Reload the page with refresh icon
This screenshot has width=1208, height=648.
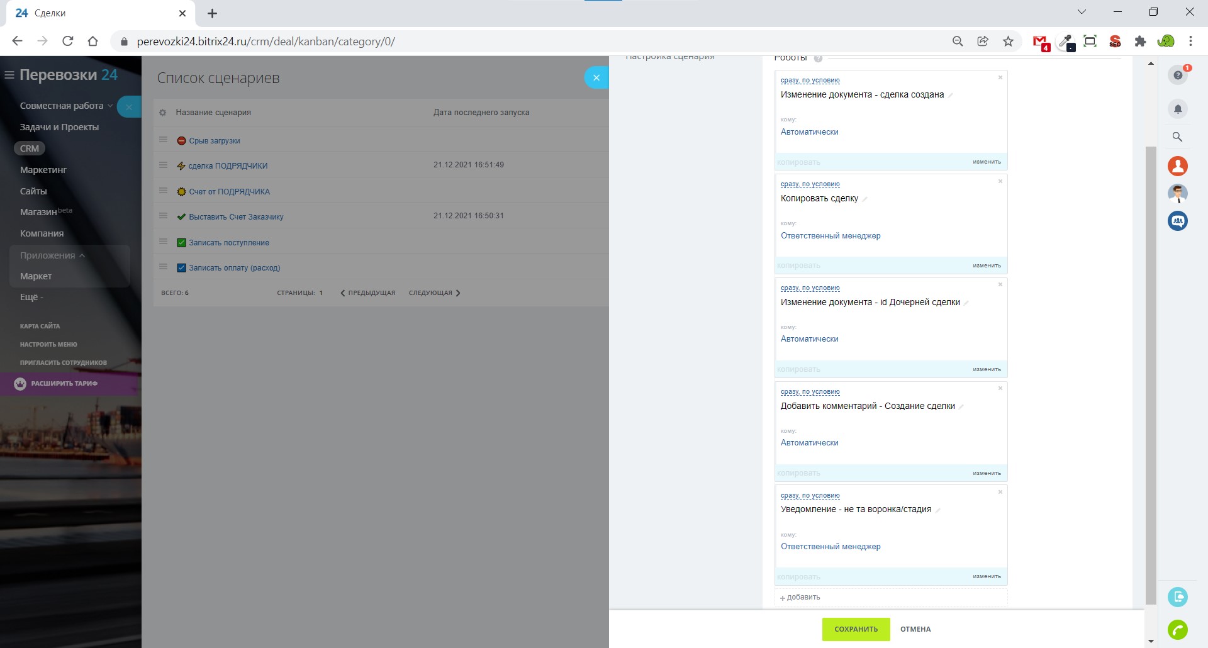68,42
